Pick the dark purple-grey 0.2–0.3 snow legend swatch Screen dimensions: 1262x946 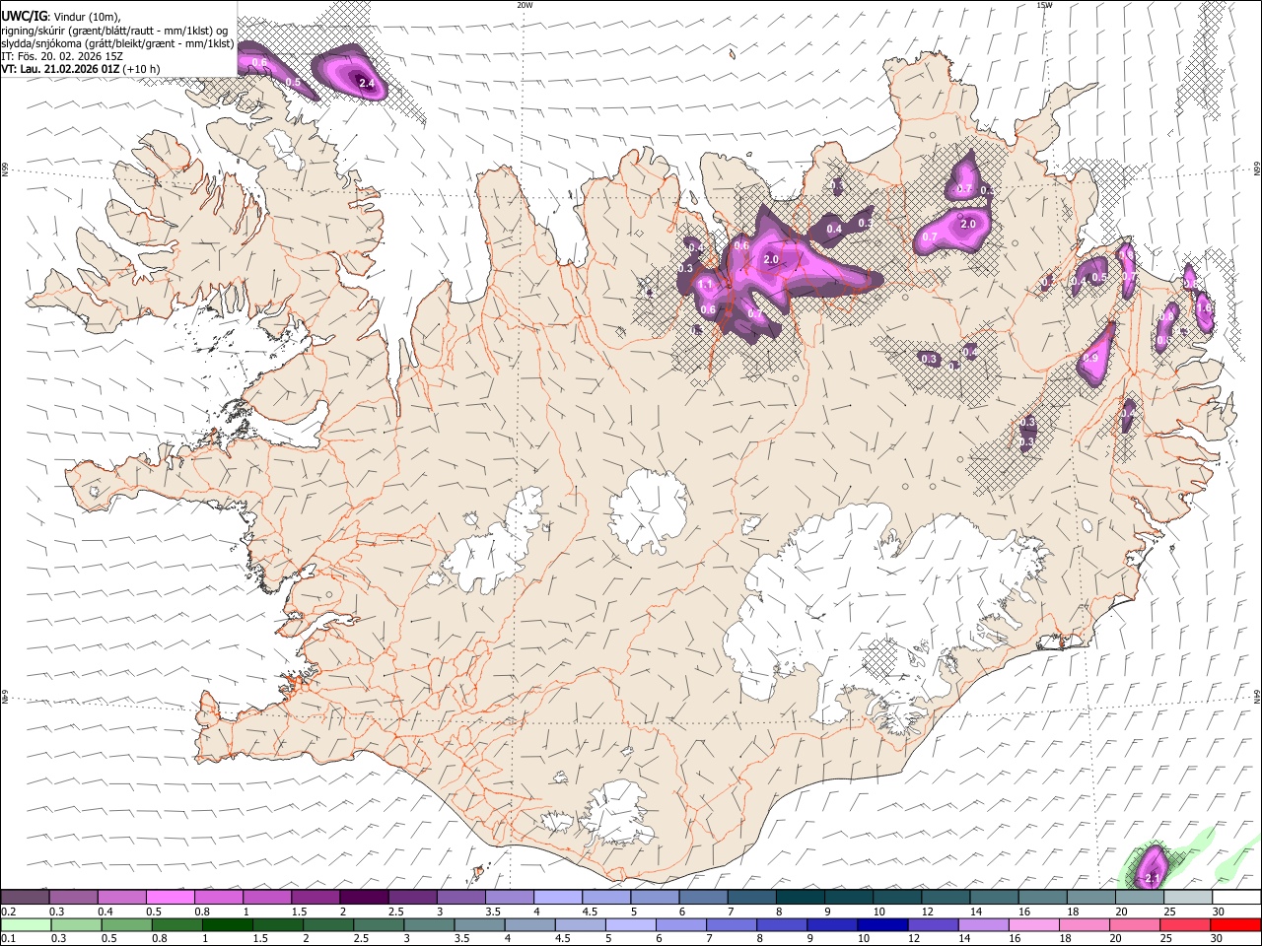click(x=26, y=898)
